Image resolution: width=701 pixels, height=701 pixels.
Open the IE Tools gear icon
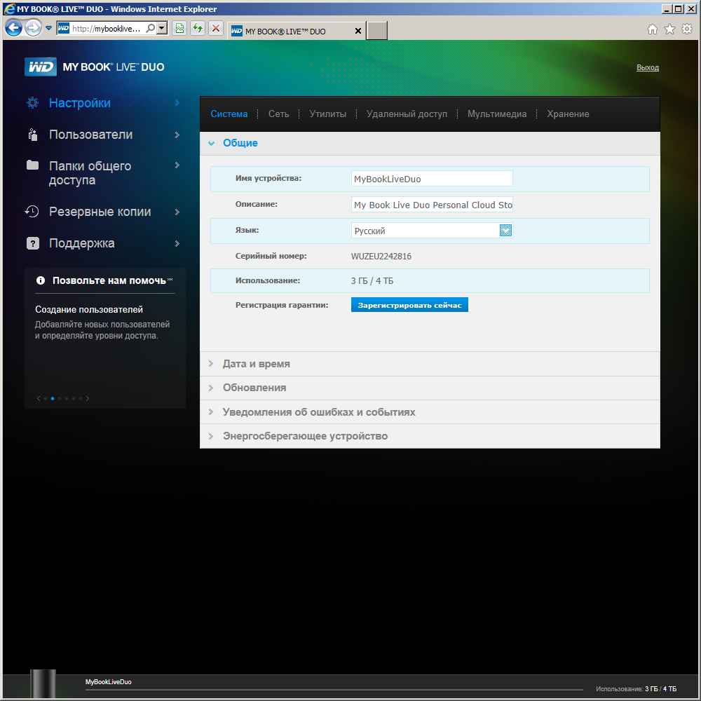(687, 29)
